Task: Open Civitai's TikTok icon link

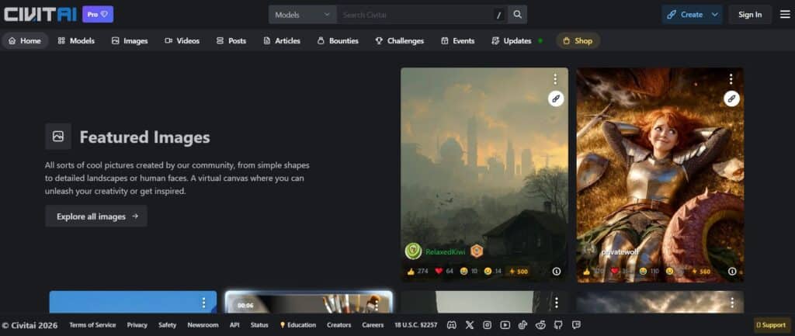Action: point(522,325)
